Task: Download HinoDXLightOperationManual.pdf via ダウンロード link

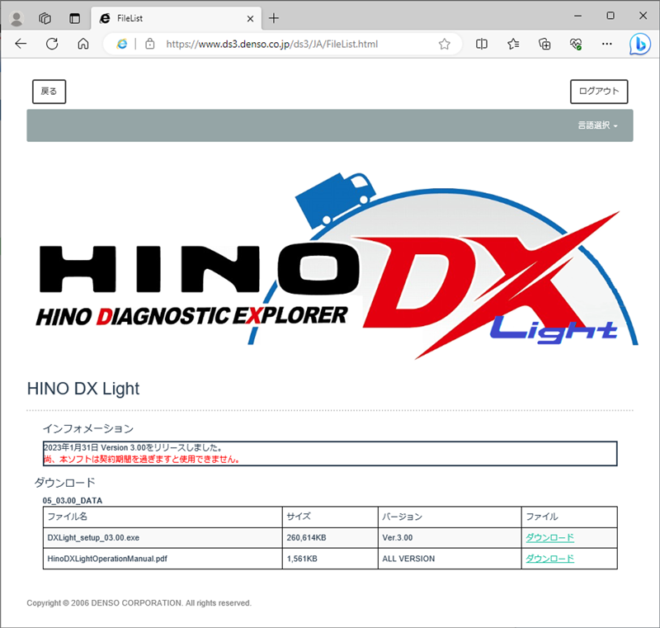Action: (549, 559)
